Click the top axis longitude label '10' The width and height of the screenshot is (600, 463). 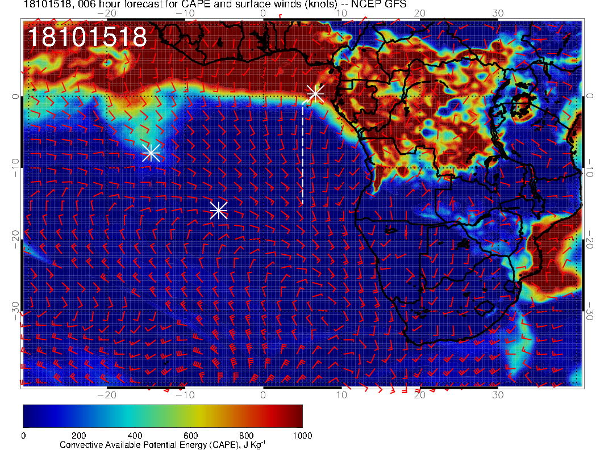click(341, 14)
